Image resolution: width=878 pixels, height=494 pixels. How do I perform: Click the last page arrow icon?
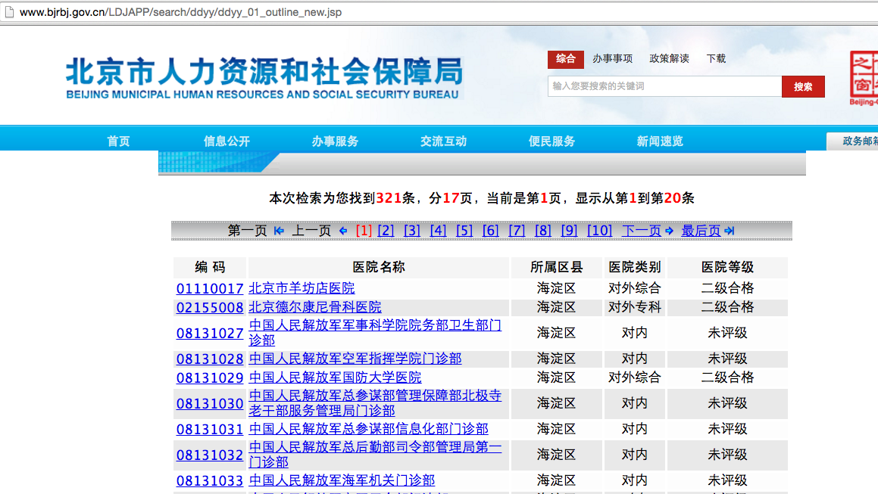click(x=729, y=231)
